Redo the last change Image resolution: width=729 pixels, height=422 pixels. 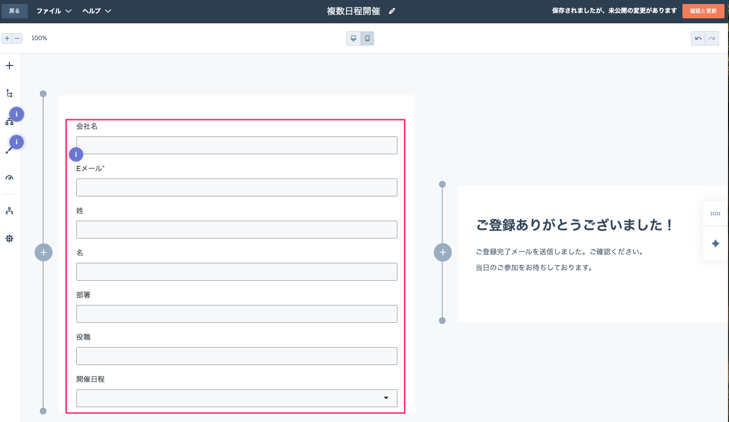click(x=712, y=38)
